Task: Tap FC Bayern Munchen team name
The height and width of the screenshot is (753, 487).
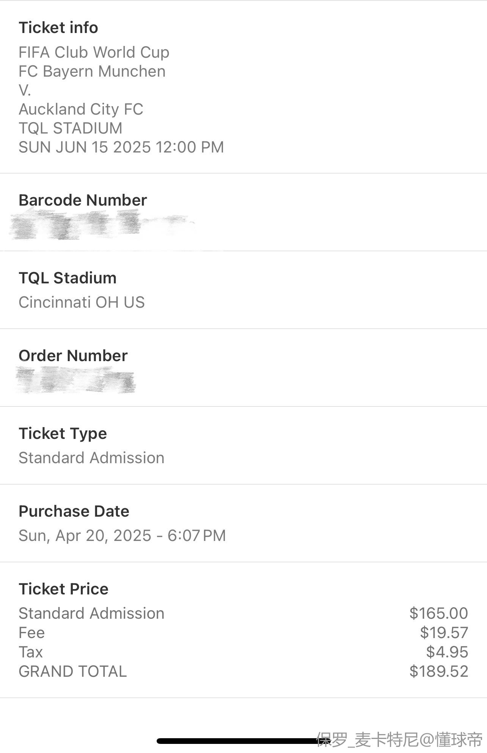Action: 92,71
